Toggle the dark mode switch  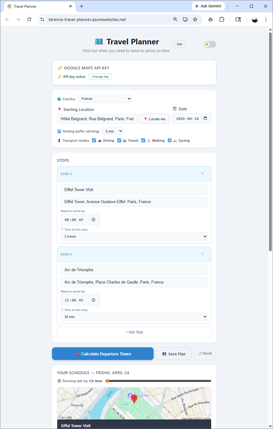210,44
